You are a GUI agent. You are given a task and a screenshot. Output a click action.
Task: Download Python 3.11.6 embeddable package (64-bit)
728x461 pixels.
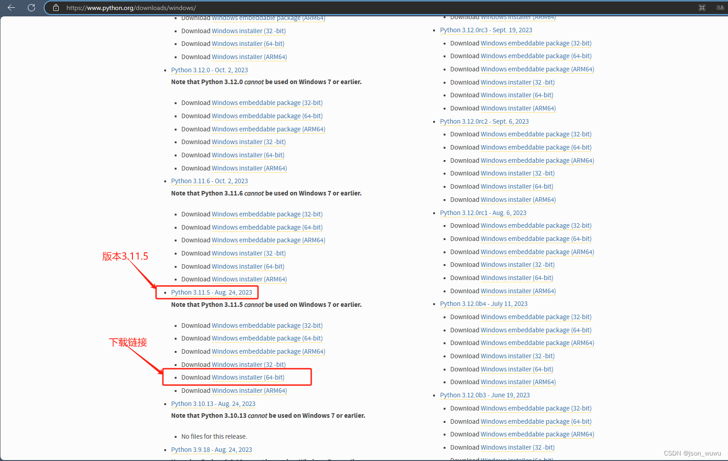pyautogui.click(x=267, y=227)
